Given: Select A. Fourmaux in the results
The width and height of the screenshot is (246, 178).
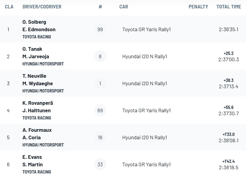Looking at the screenshot, I should click(37, 130).
